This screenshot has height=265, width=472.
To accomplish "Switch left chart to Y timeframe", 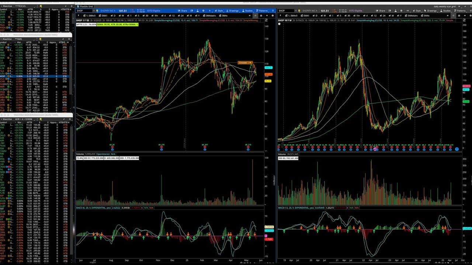I will click(x=198, y=15).
